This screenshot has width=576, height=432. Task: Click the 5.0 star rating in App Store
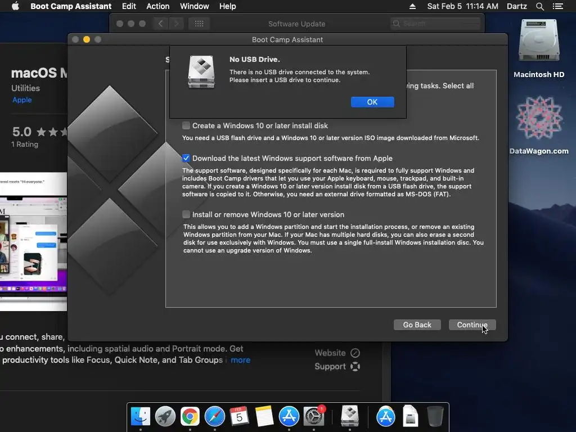pos(40,132)
